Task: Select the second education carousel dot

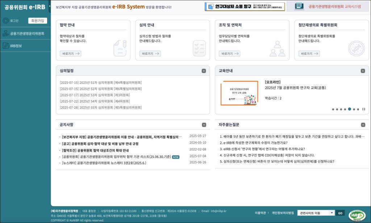Action: point(337,109)
